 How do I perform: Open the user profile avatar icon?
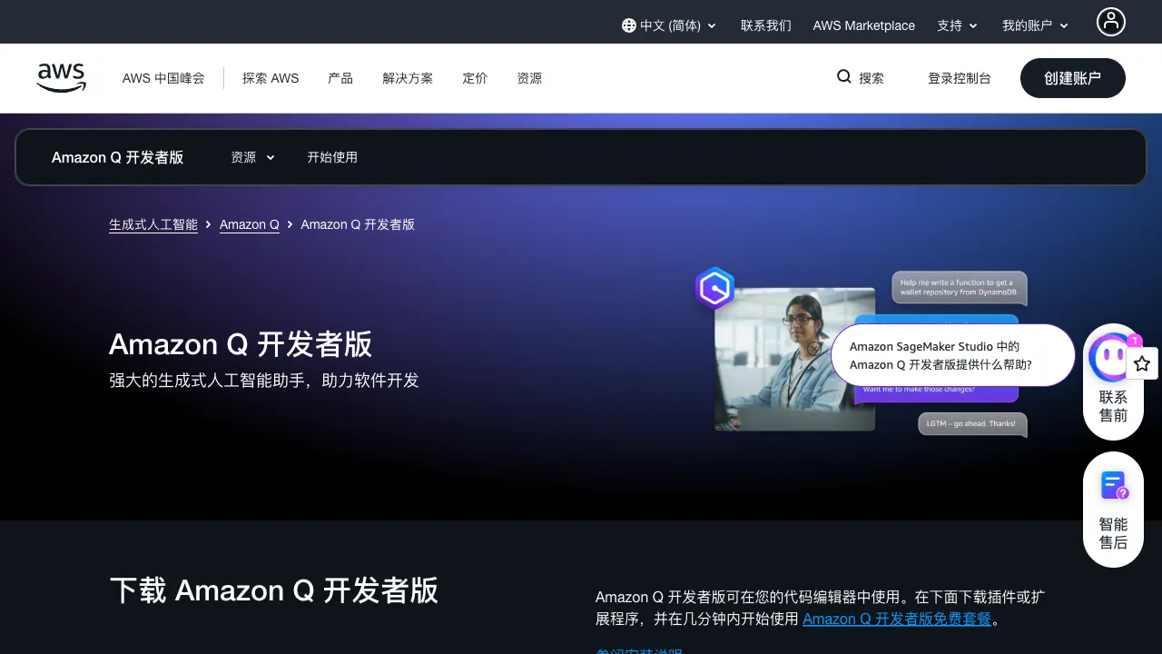coord(1111,22)
